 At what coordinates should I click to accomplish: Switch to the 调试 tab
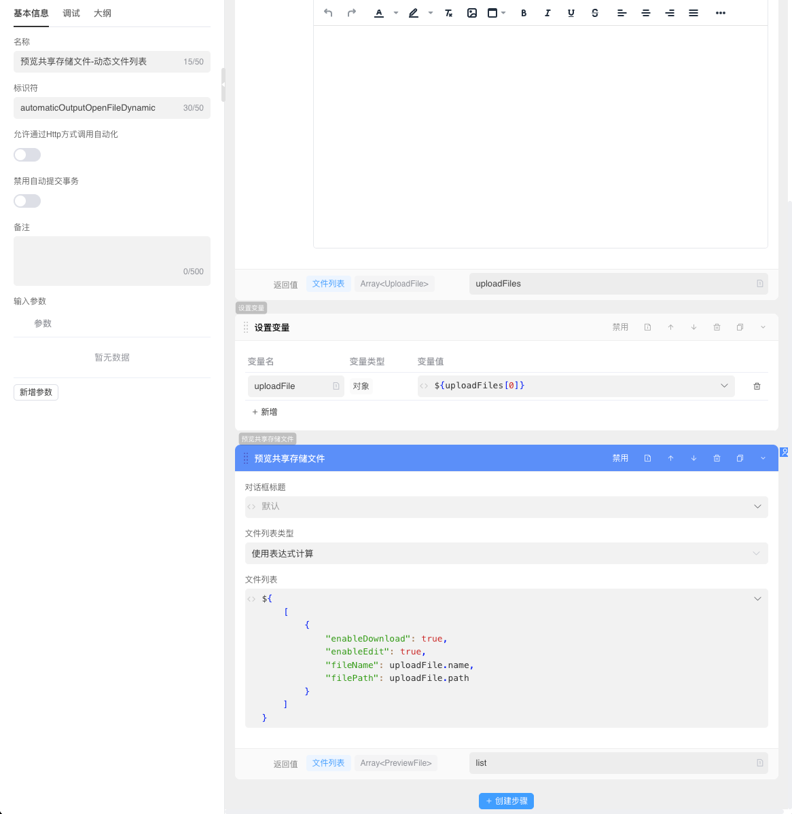coord(71,14)
